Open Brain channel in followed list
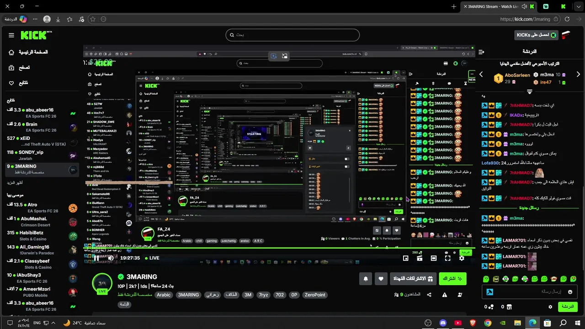 click(x=41, y=127)
